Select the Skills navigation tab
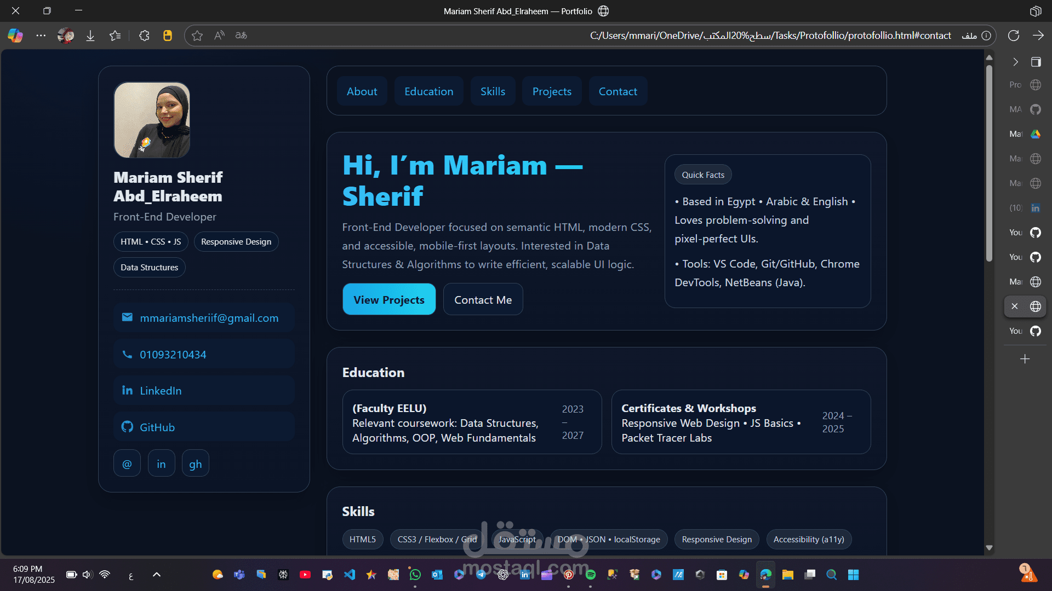Image resolution: width=1052 pixels, height=591 pixels. pyautogui.click(x=493, y=91)
